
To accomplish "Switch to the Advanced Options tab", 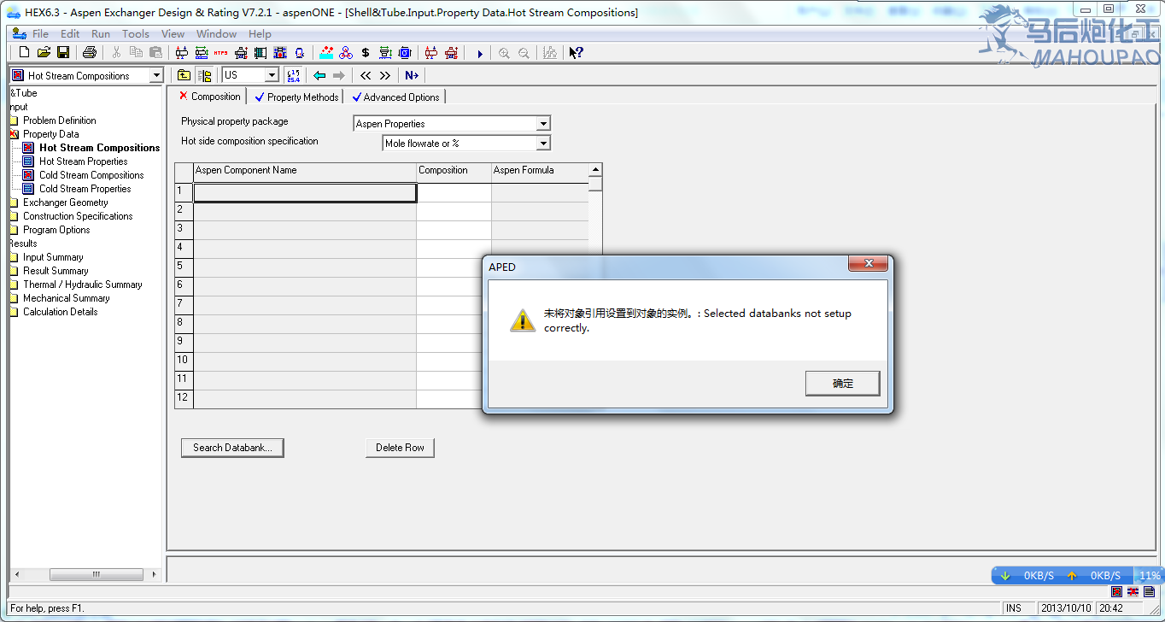I will click(x=395, y=97).
